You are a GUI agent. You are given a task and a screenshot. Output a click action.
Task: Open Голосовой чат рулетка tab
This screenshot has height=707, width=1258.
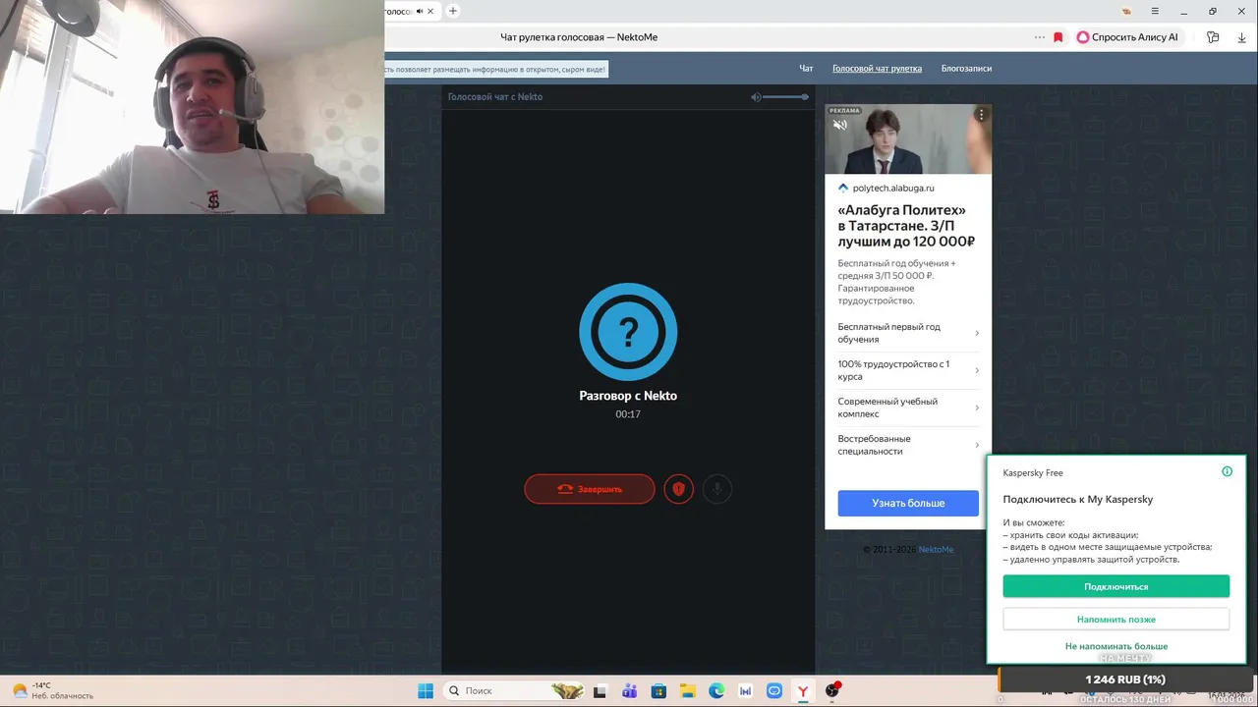[877, 69]
